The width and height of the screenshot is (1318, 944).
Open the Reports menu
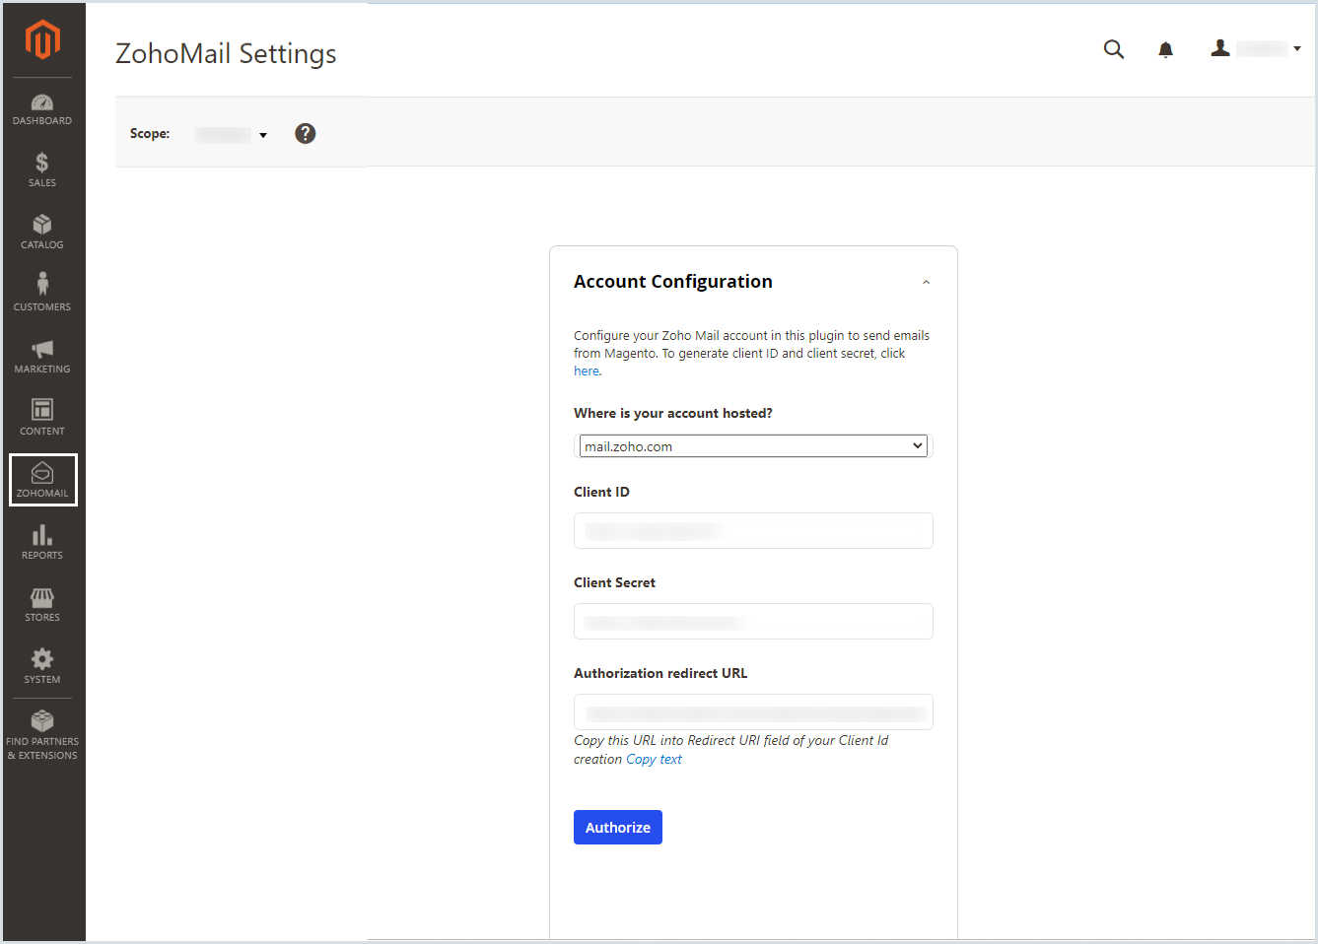click(x=42, y=542)
